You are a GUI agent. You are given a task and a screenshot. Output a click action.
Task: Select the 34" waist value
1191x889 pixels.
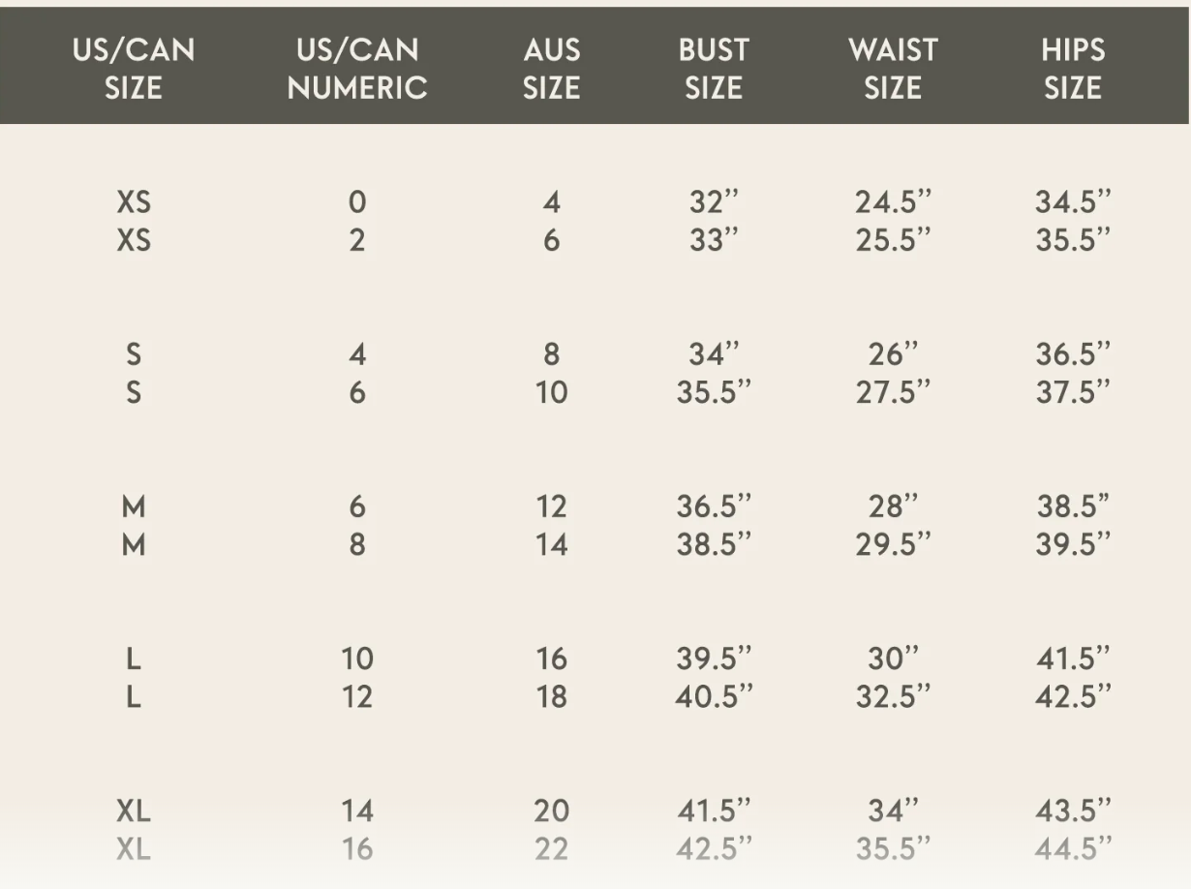click(x=893, y=811)
